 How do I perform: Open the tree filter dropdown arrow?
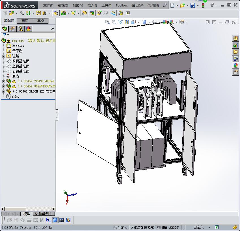click(x=8, y=35)
